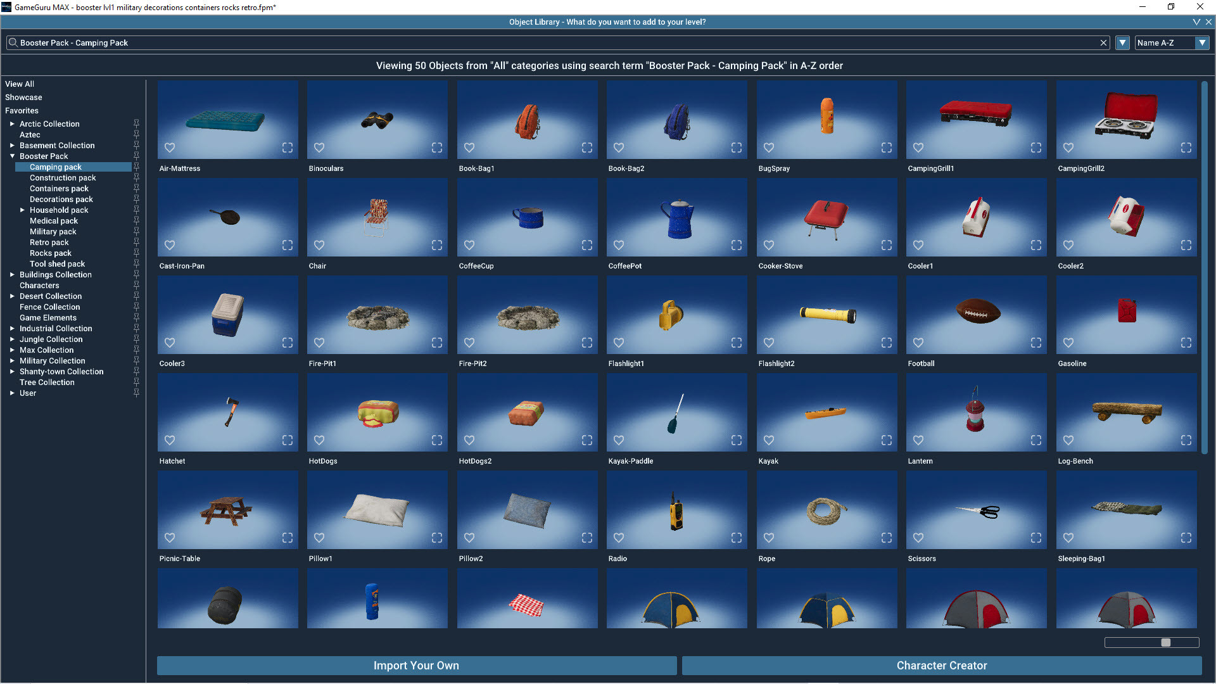Select the Showcase category
This screenshot has height=684, width=1216.
[23, 97]
